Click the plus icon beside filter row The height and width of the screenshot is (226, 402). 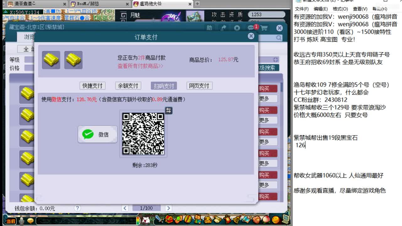point(275,59)
